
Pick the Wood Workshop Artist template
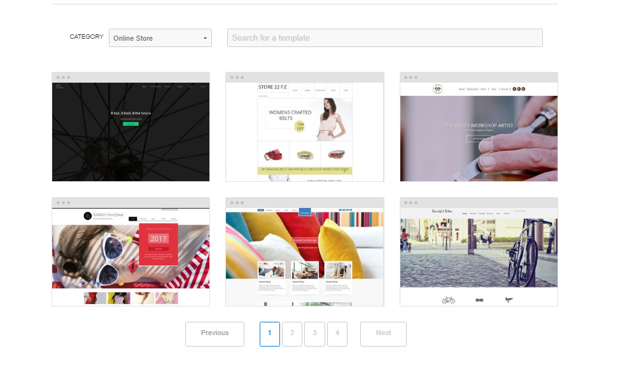pos(479,127)
